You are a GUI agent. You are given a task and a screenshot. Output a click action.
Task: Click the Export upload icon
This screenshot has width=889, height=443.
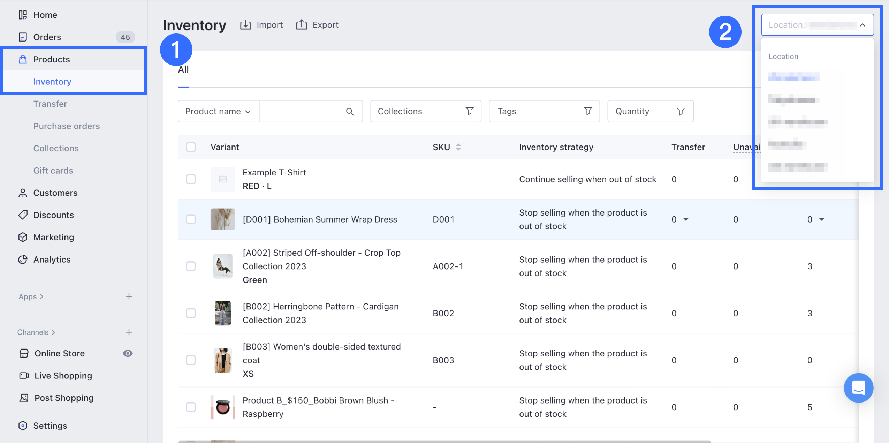click(301, 25)
